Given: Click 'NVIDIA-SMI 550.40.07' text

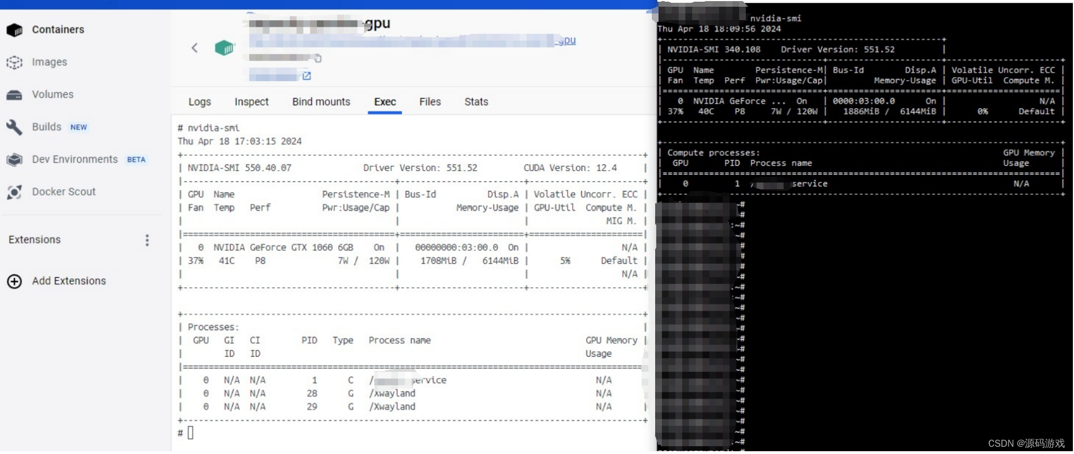Looking at the screenshot, I should pyautogui.click(x=240, y=168).
